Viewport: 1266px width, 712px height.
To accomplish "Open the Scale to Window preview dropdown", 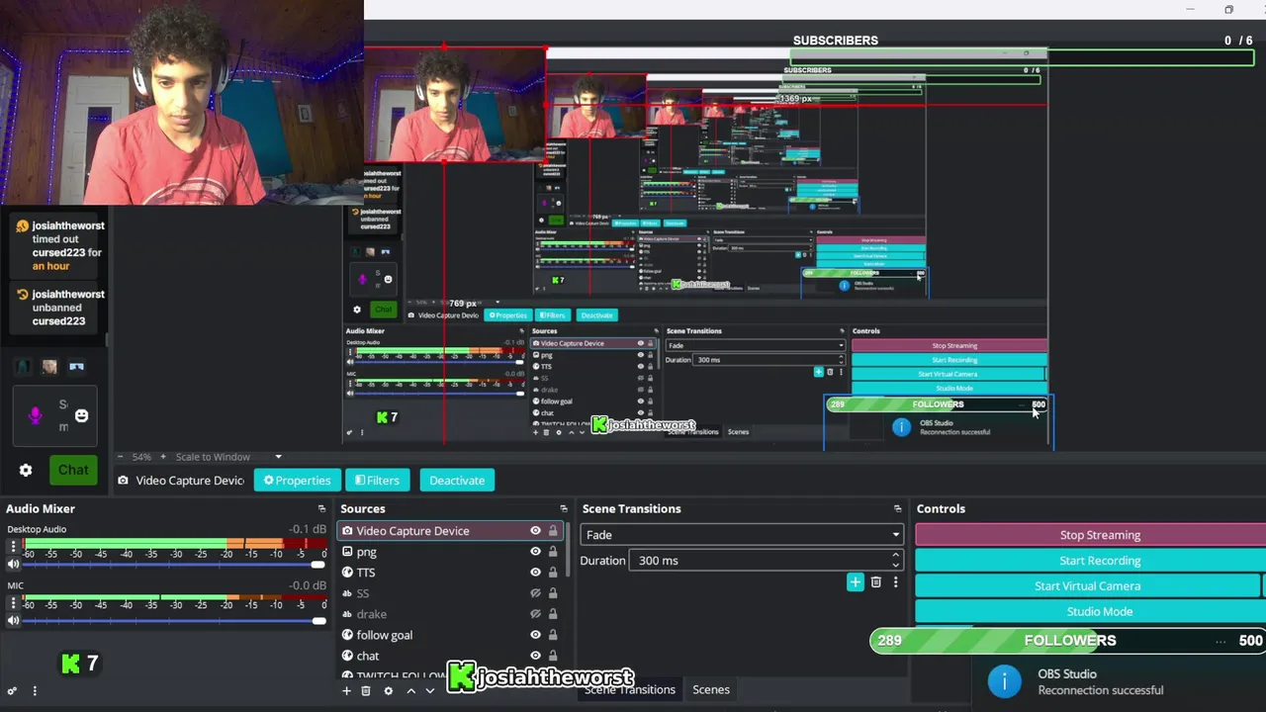I will (x=228, y=457).
